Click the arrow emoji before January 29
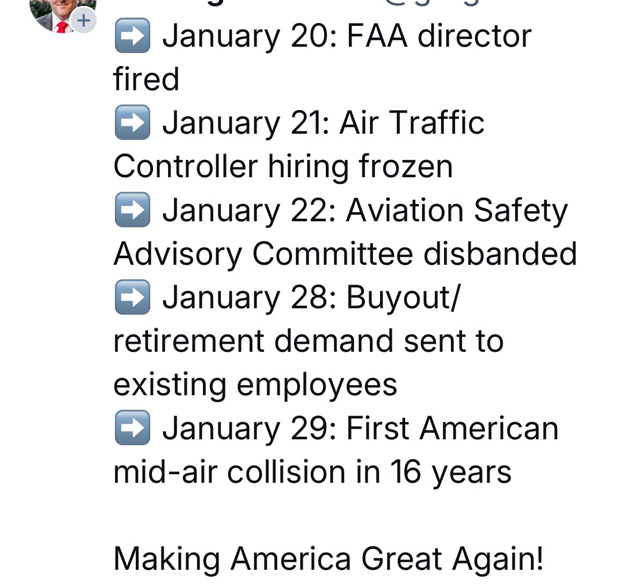628x587 pixels. 133,428
